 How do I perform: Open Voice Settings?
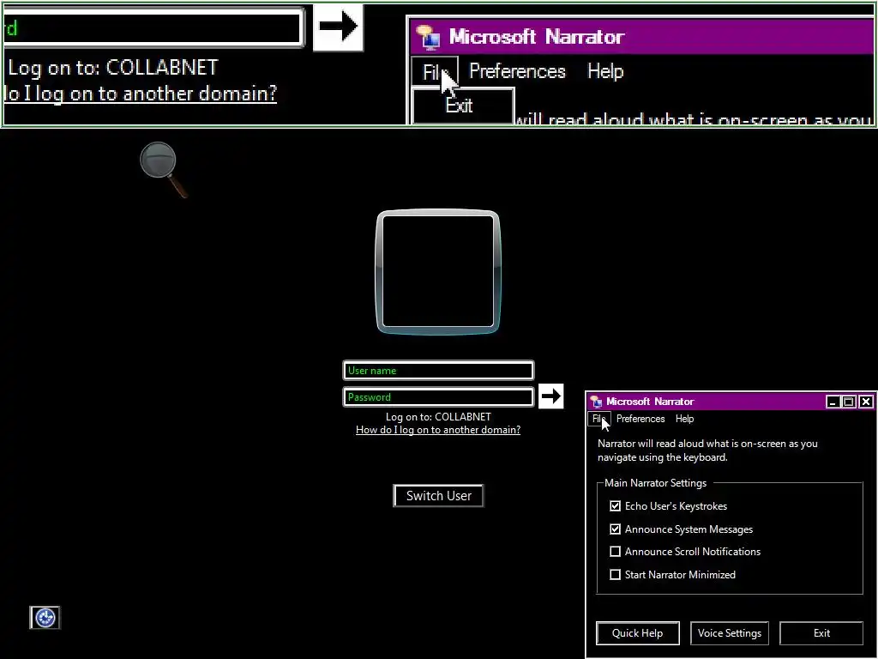pyautogui.click(x=730, y=632)
